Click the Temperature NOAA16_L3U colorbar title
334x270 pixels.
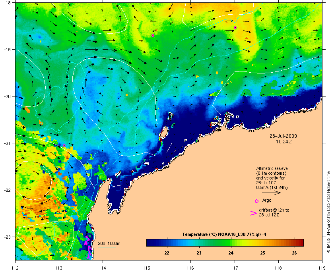coord(224,234)
